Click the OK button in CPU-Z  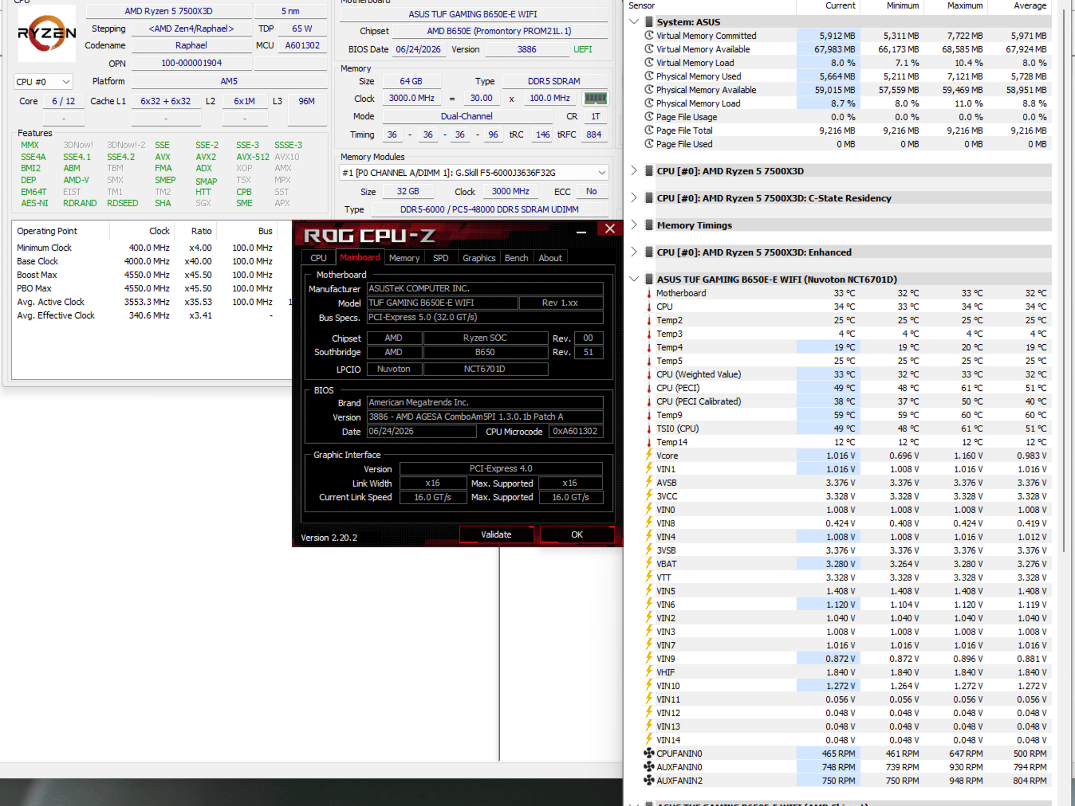[x=576, y=534]
